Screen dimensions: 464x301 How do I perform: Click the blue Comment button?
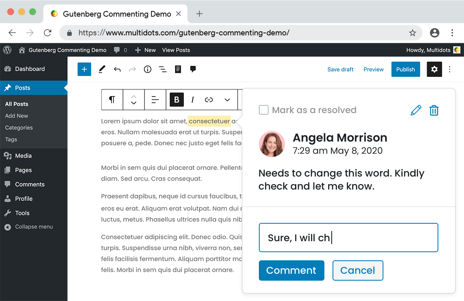point(291,270)
